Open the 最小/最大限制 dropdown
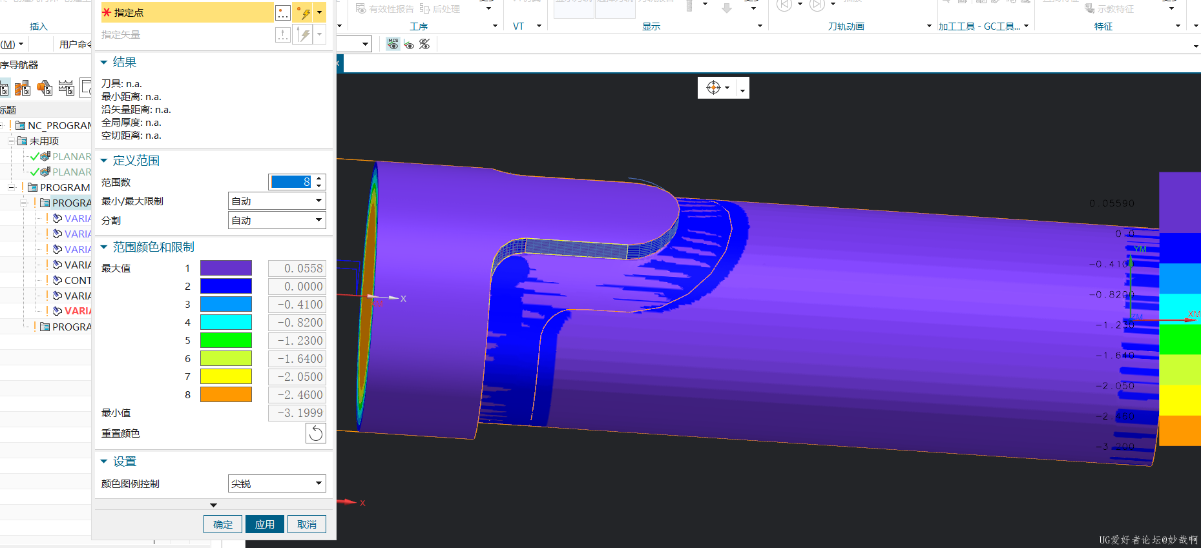Viewport: 1201px width, 548px height. (x=277, y=201)
